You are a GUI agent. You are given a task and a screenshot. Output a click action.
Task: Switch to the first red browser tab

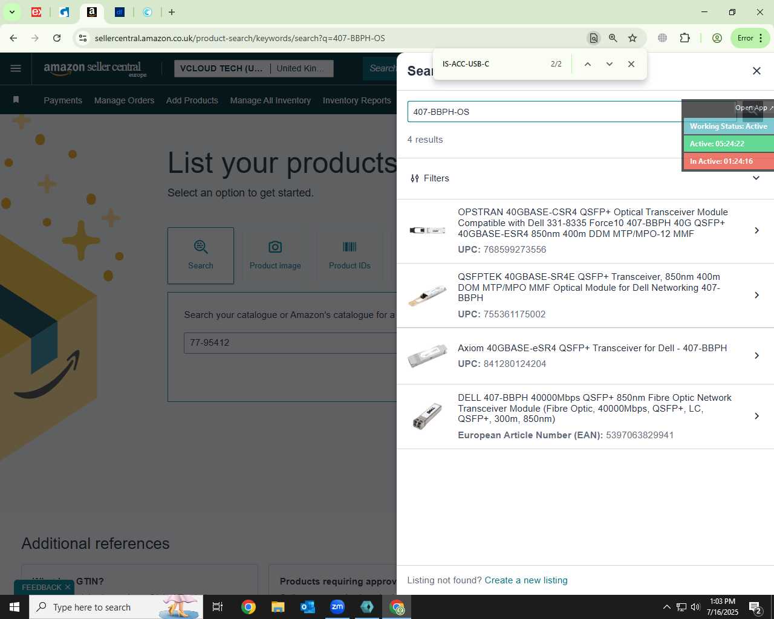pos(36,12)
